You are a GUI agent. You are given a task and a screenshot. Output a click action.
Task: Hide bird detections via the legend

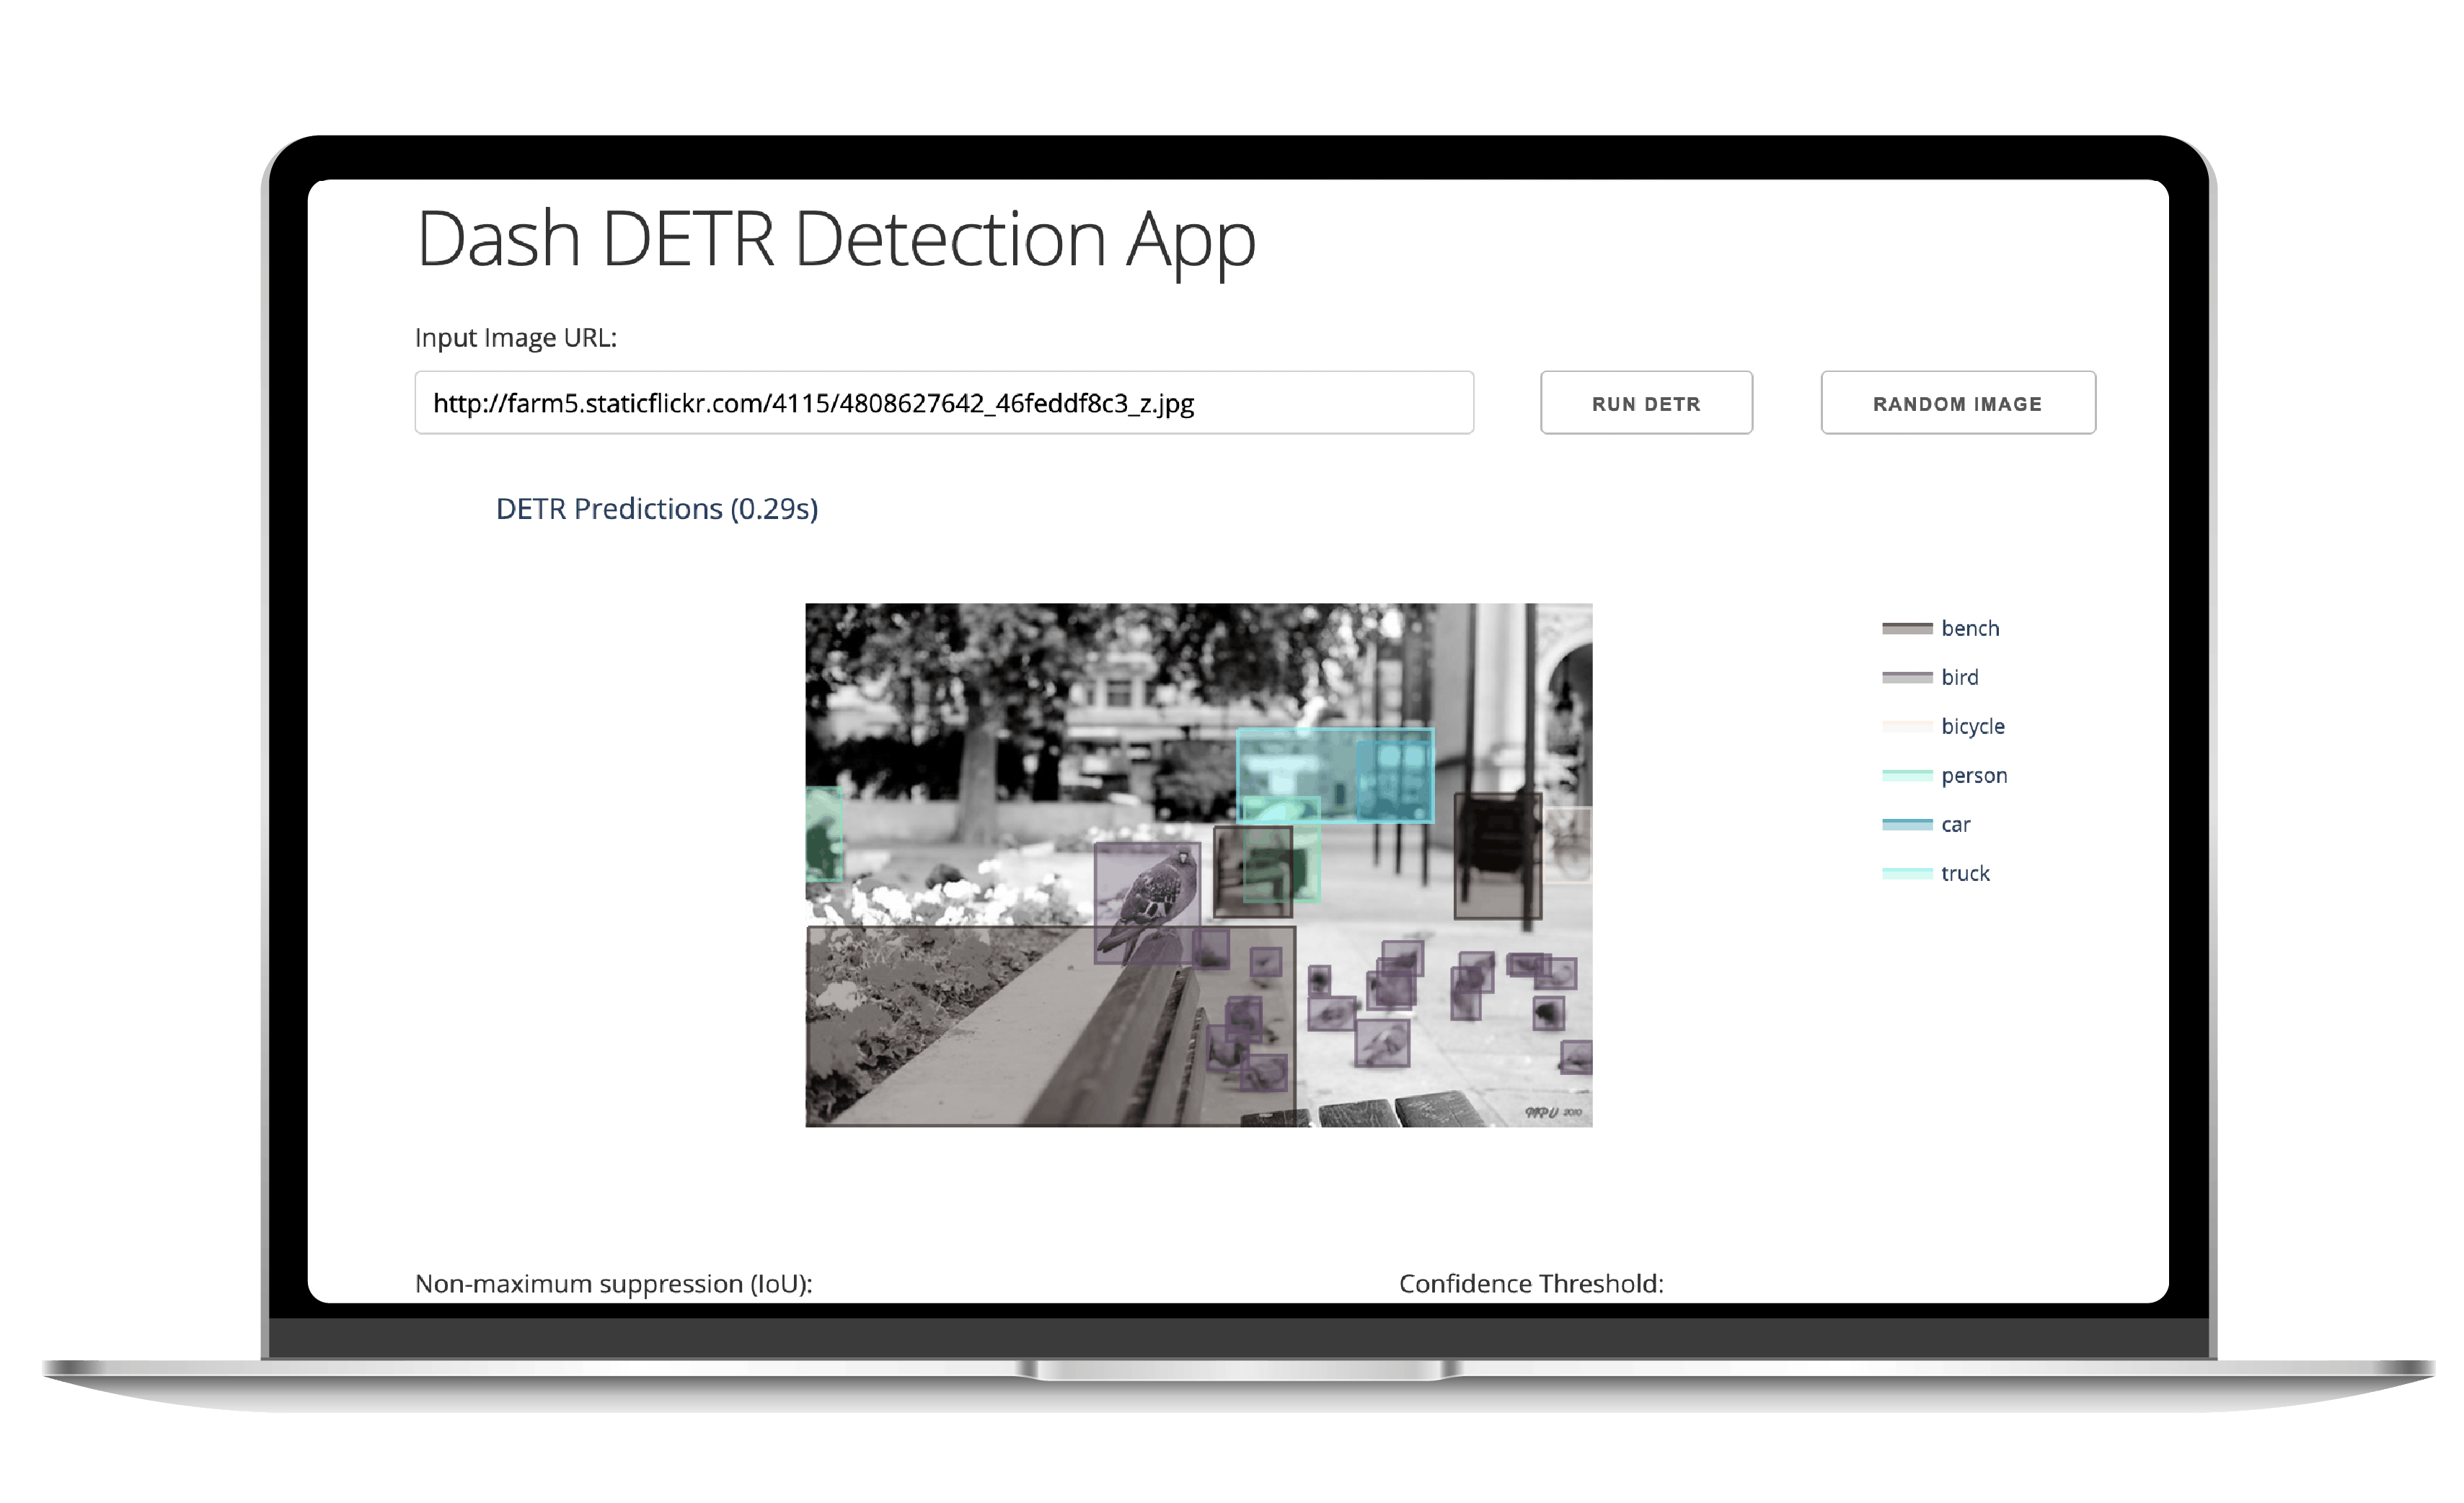1958,677
